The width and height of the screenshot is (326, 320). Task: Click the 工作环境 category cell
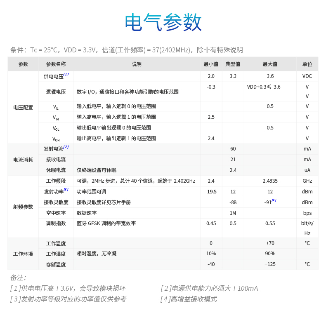[x=23, y=254]
